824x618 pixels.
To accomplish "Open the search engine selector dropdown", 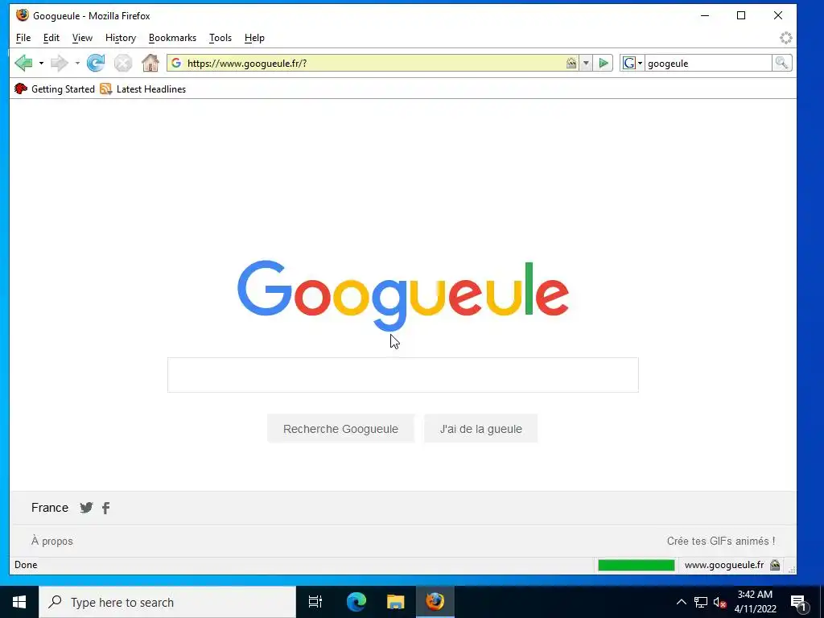I will tap(632, 63).
